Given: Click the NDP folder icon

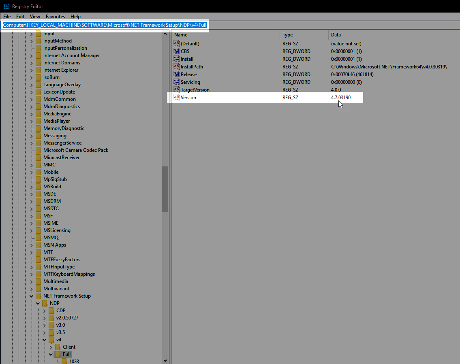Looking at the screenshot, I should click(x=45, y=303).
